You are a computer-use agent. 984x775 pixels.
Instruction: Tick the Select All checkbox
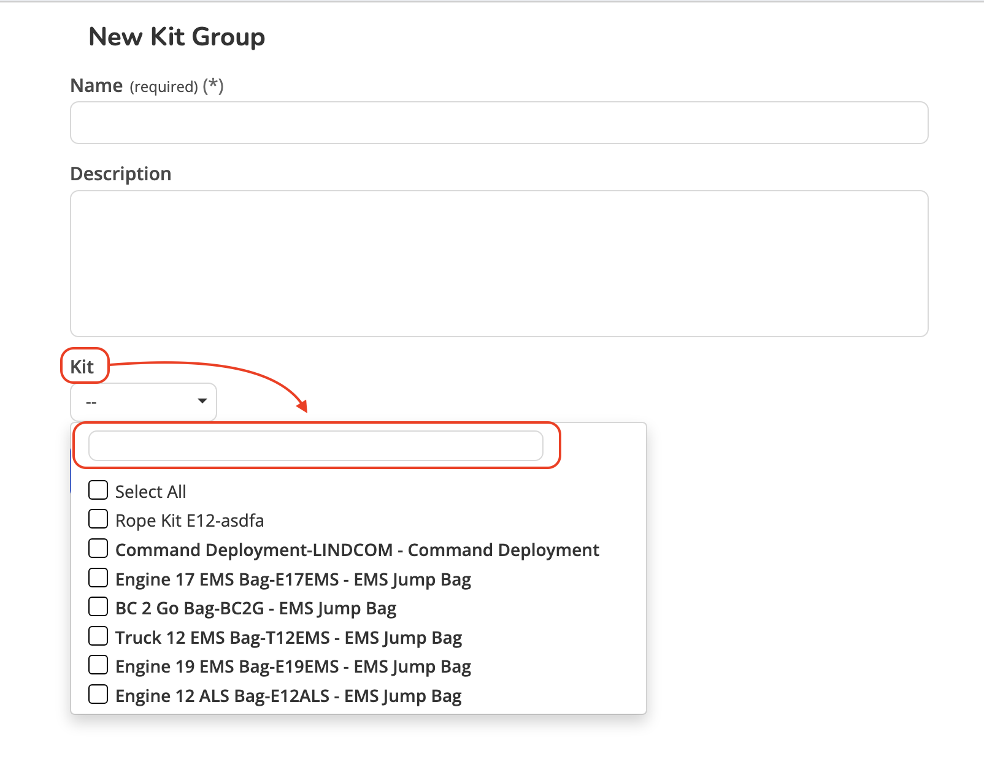click(x=98, y=491)
